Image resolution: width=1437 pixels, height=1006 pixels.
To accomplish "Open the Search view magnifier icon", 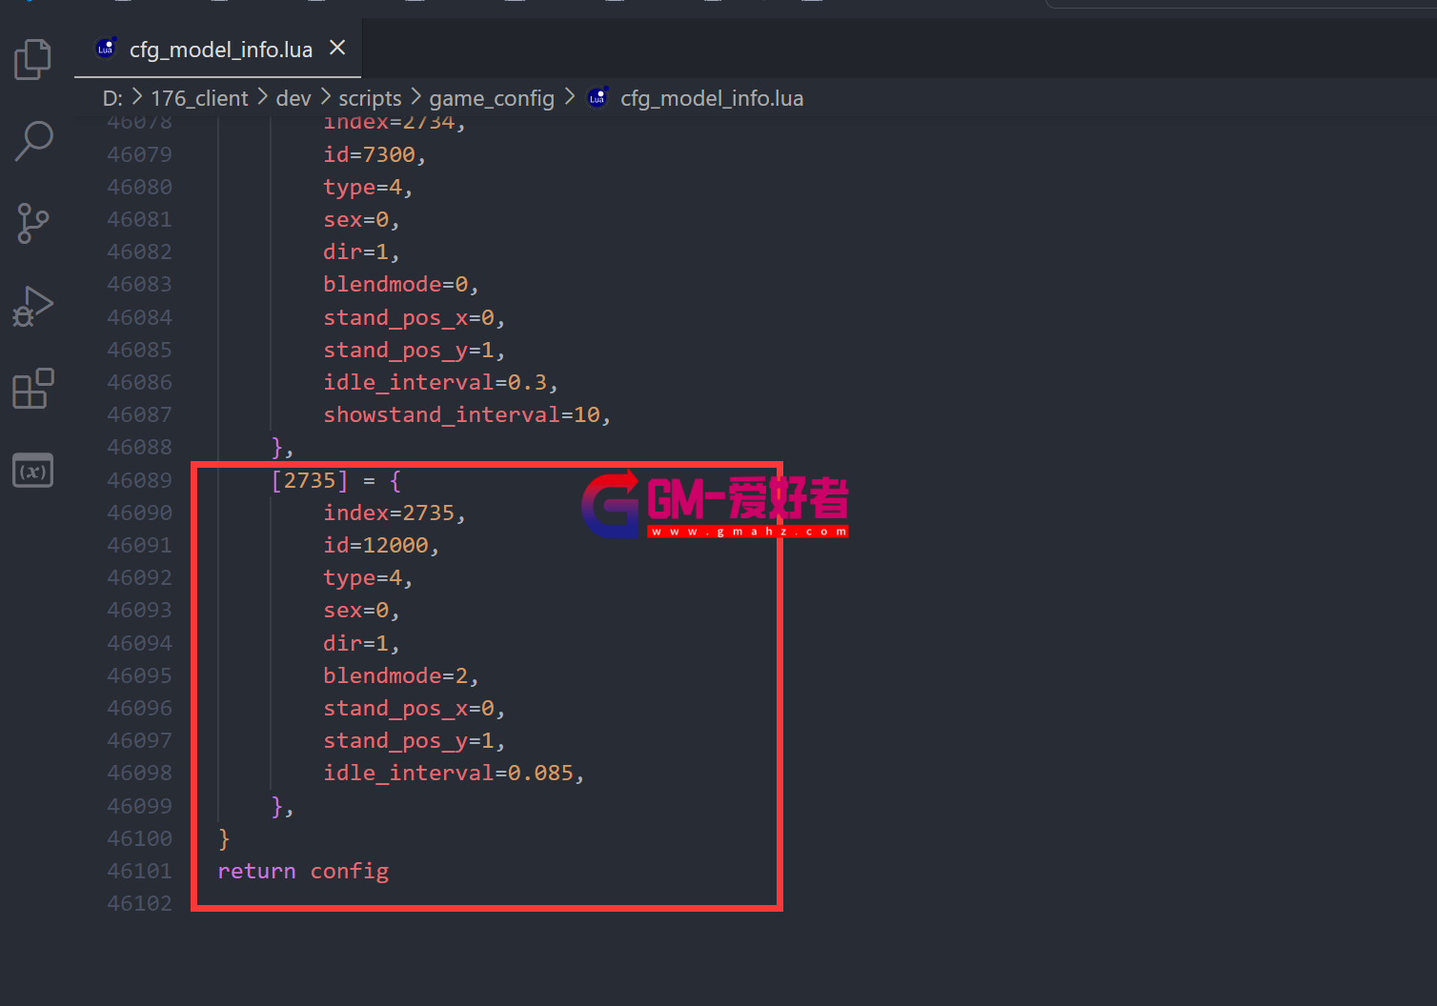I will click(33, 141).
